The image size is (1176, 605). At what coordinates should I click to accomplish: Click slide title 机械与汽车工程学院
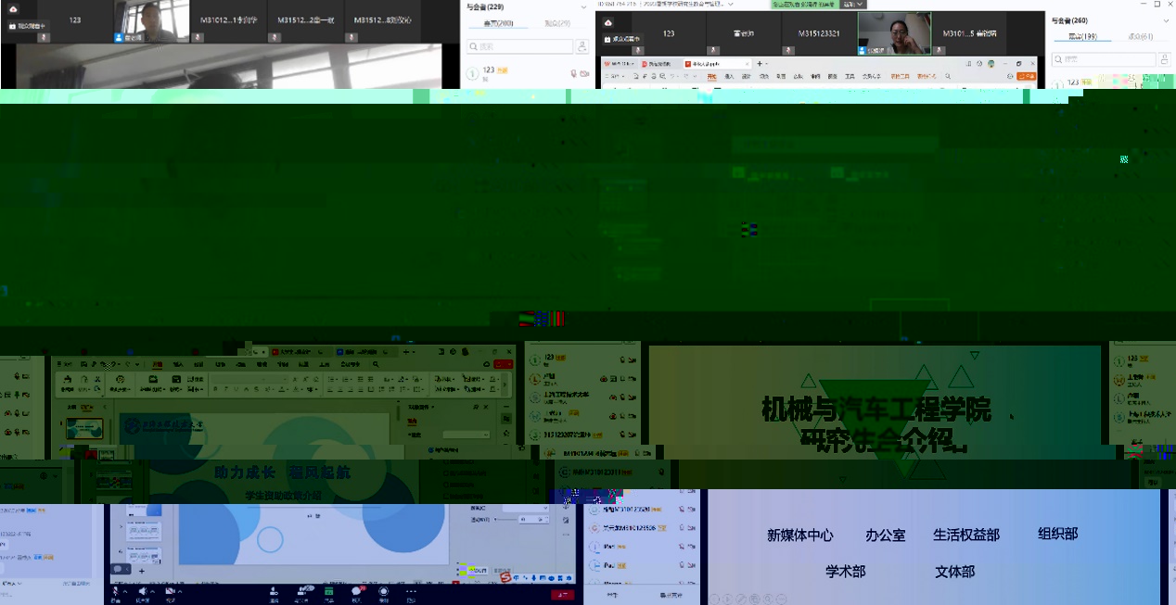coord(876,409)
